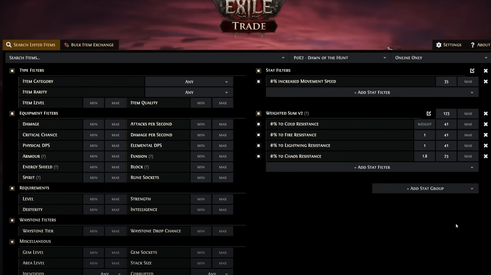The image size is (491, 275).
Task: Click the Stat Filters edit icon
Action: (472, 71)
